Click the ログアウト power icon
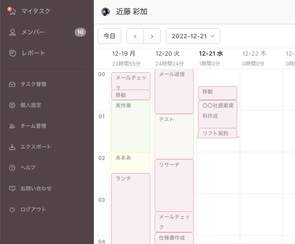 (12, 210)
